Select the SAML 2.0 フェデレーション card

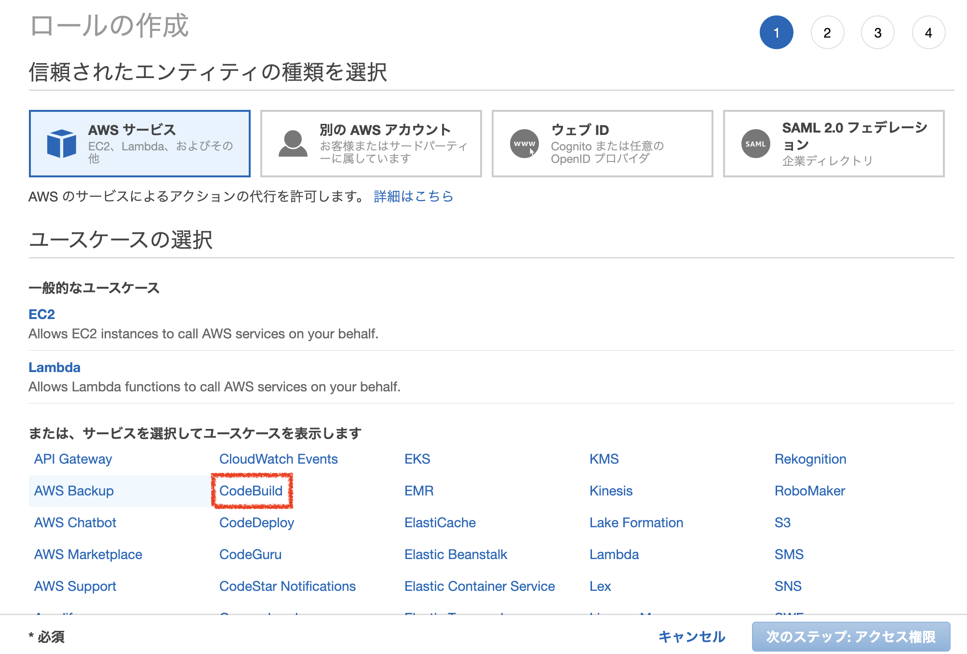pyautogui.click(x=834, y=144)
